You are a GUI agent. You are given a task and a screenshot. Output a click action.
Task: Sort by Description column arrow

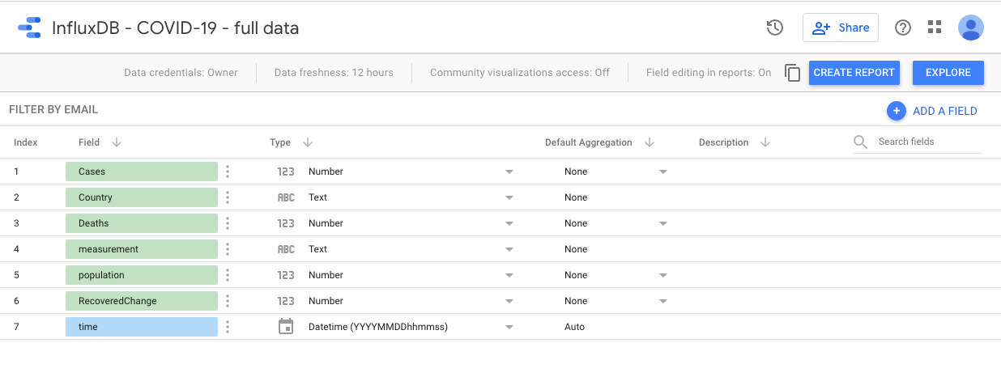click(x=765, y=142)
